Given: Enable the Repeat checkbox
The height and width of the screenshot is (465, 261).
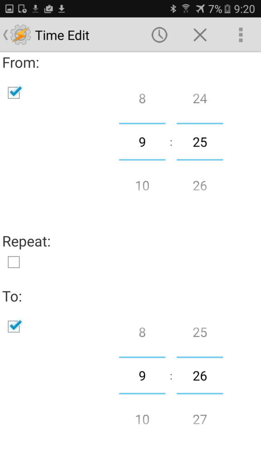Looking at the screenshot, I should 14,262.
